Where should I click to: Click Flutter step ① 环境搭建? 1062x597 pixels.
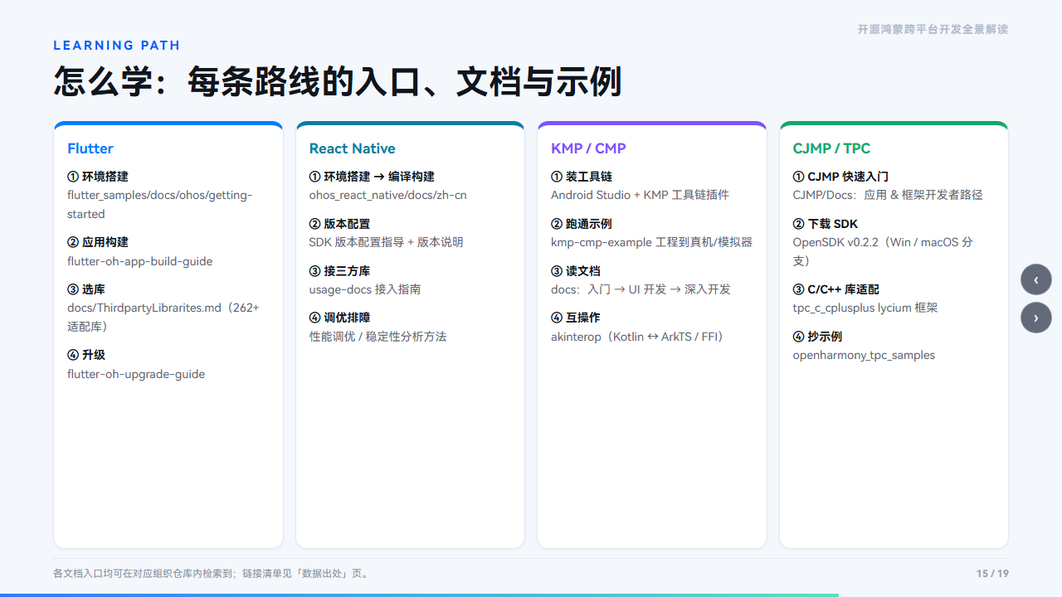click(x=98, y=177)
